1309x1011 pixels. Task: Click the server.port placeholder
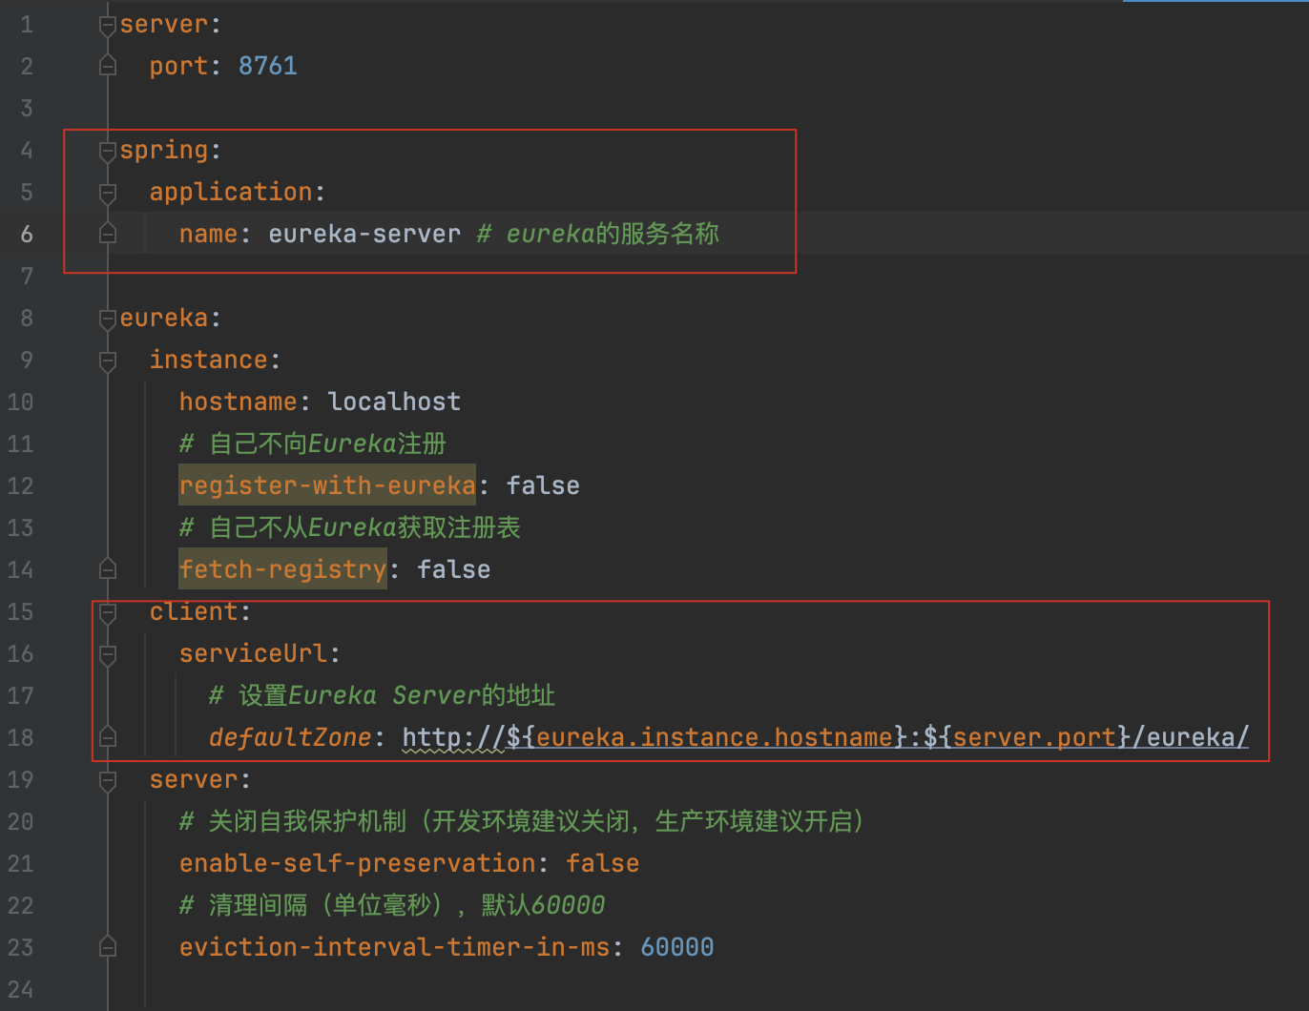coord(1034,737)
